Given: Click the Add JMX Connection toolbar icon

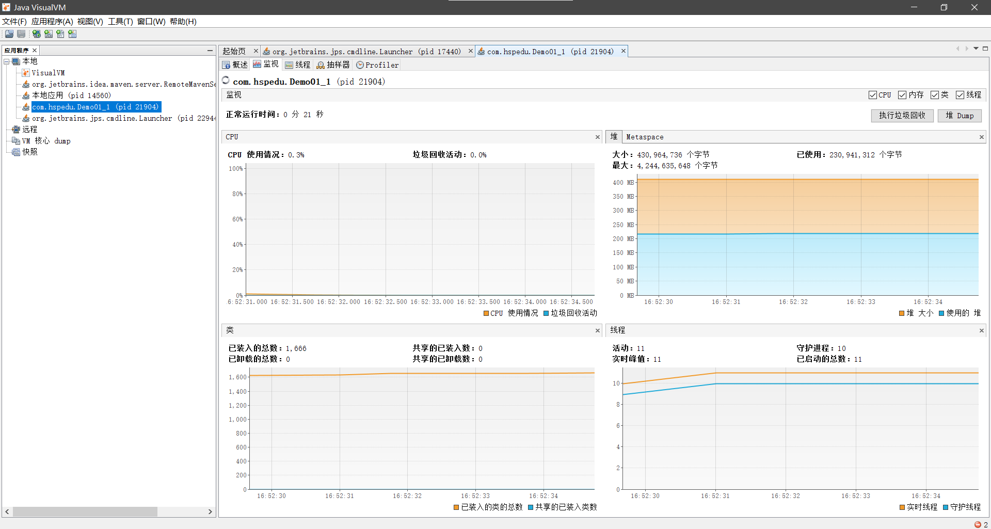Looking at the screenshot, I should pyautogui.click(x=49, y=34).
